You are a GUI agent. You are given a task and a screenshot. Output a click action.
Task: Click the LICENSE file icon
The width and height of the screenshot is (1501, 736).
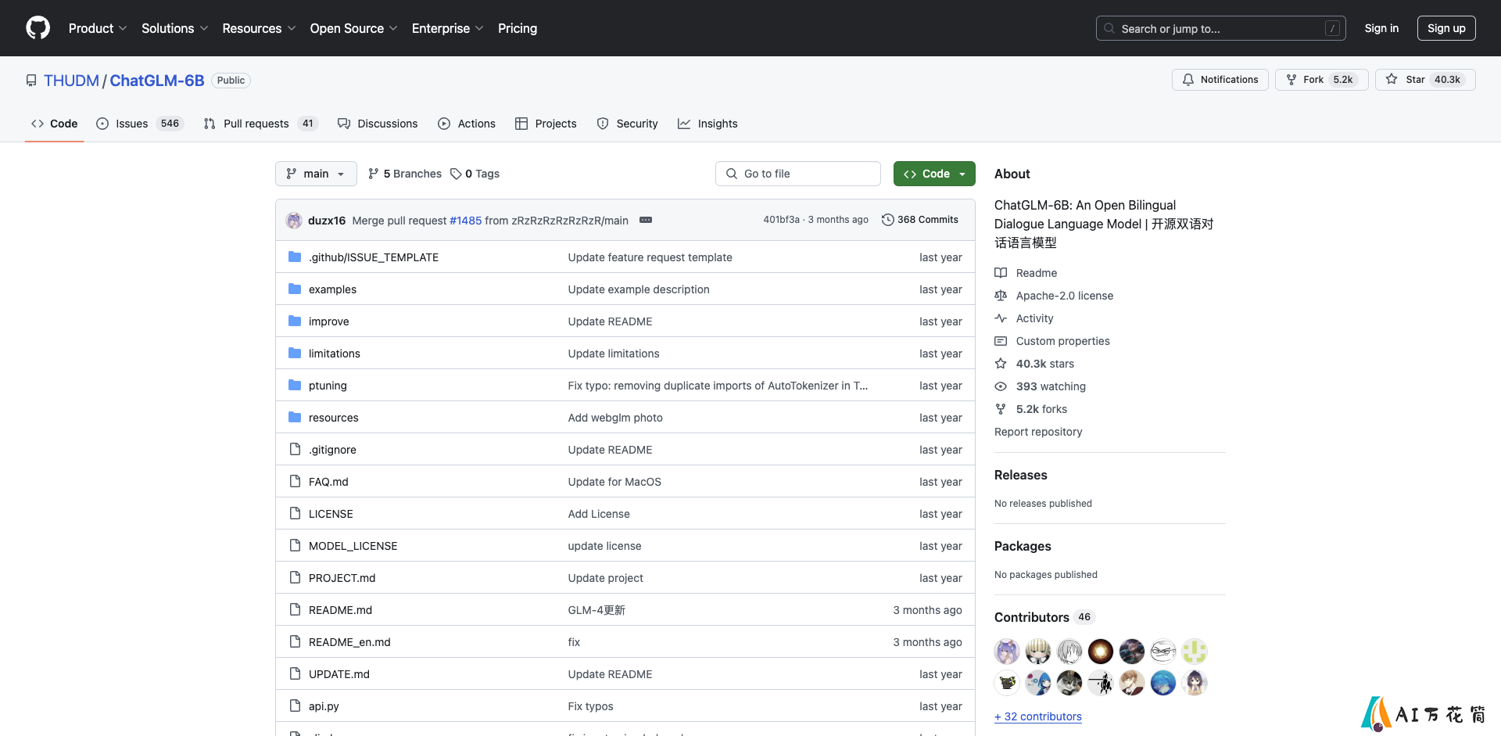coord(295,514)
